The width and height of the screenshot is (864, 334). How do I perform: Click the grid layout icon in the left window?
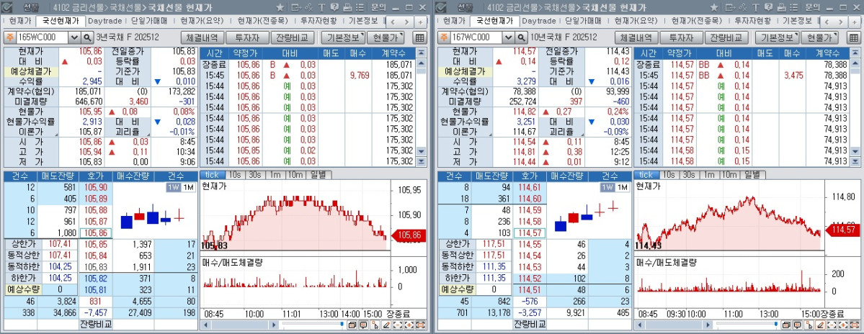[420, 37]
